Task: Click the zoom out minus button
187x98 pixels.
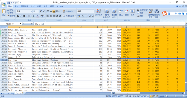Action: point(166,96)
